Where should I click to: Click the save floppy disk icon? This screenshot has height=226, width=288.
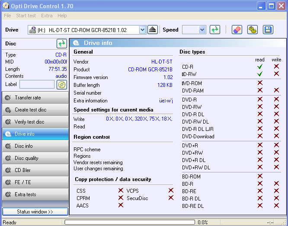268,30
